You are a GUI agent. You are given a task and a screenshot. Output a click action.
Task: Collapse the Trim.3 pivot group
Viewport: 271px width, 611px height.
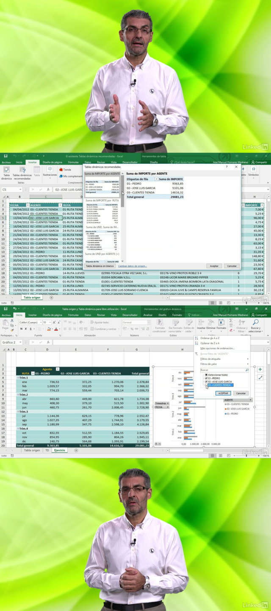(17, 412)
